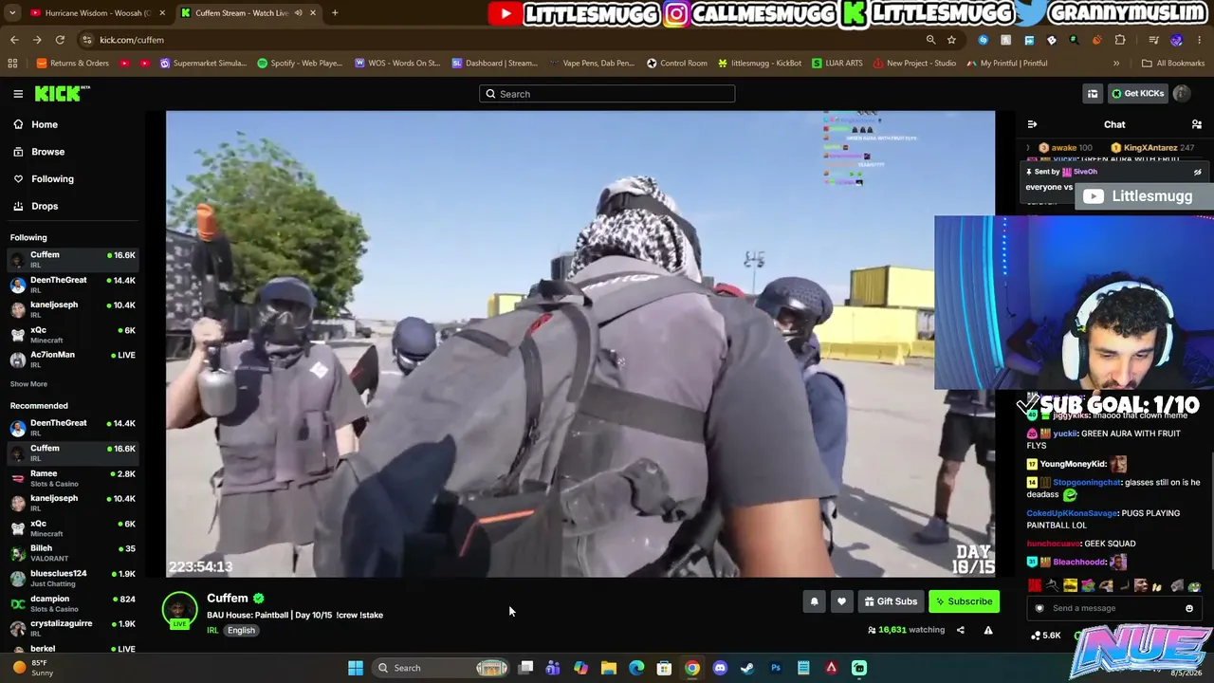Image resolution: width=1214 pixels, height=683 pixels.
Task: Go to the Kick logo homepage
Action: click(x=62, y=94)
